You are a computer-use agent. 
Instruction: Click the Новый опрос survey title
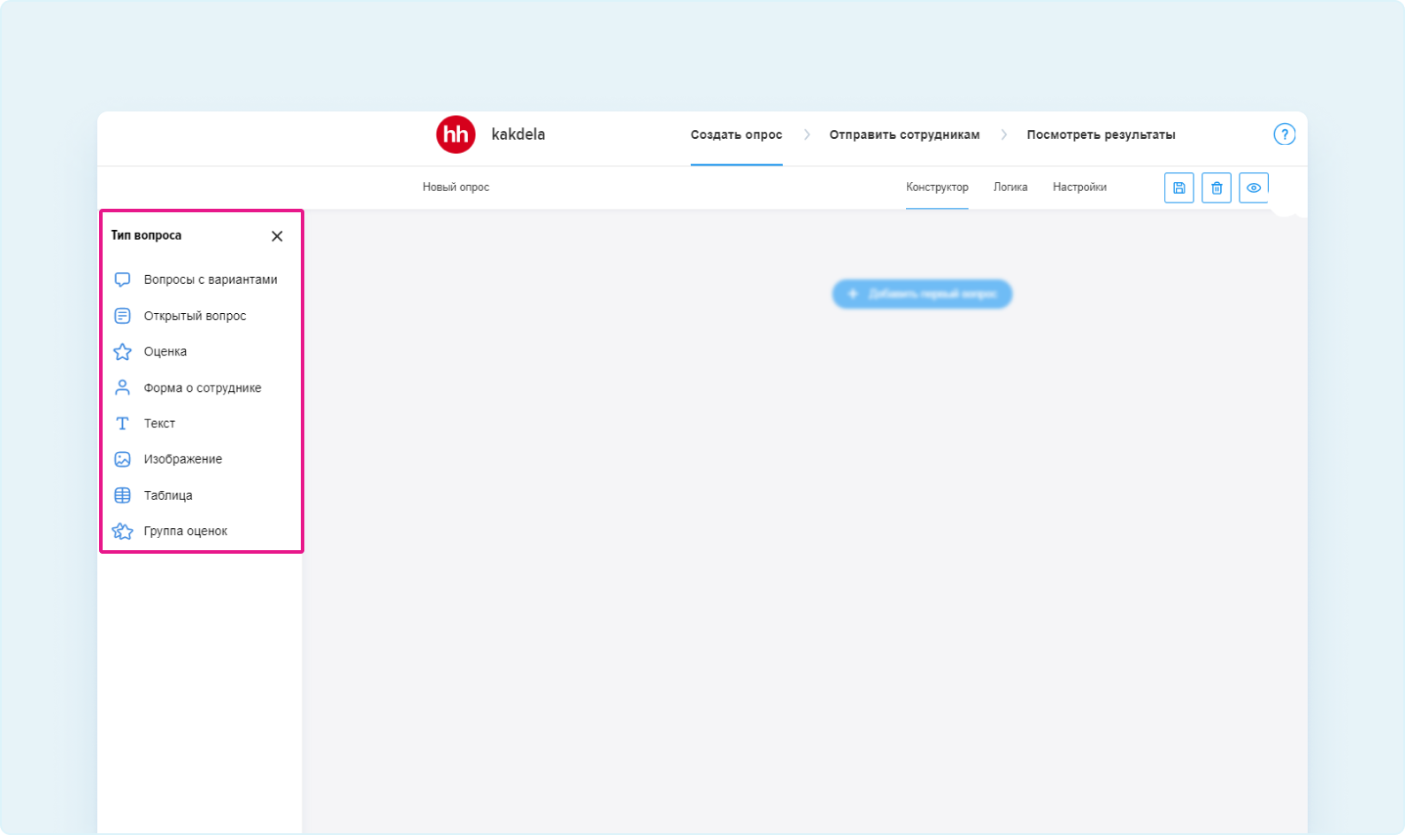point(456,188)
